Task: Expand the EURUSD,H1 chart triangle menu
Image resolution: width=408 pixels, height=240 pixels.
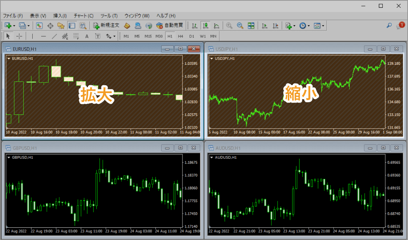Action: pyautogui.click(x=9, y=59)
